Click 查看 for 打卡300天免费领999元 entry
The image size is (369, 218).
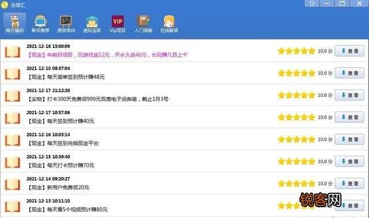[349, 95]
